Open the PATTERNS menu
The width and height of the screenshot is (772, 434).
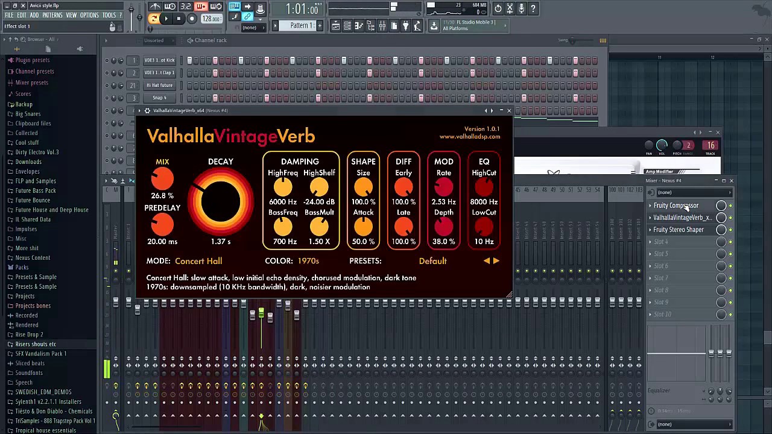click(x=52, y=15)
